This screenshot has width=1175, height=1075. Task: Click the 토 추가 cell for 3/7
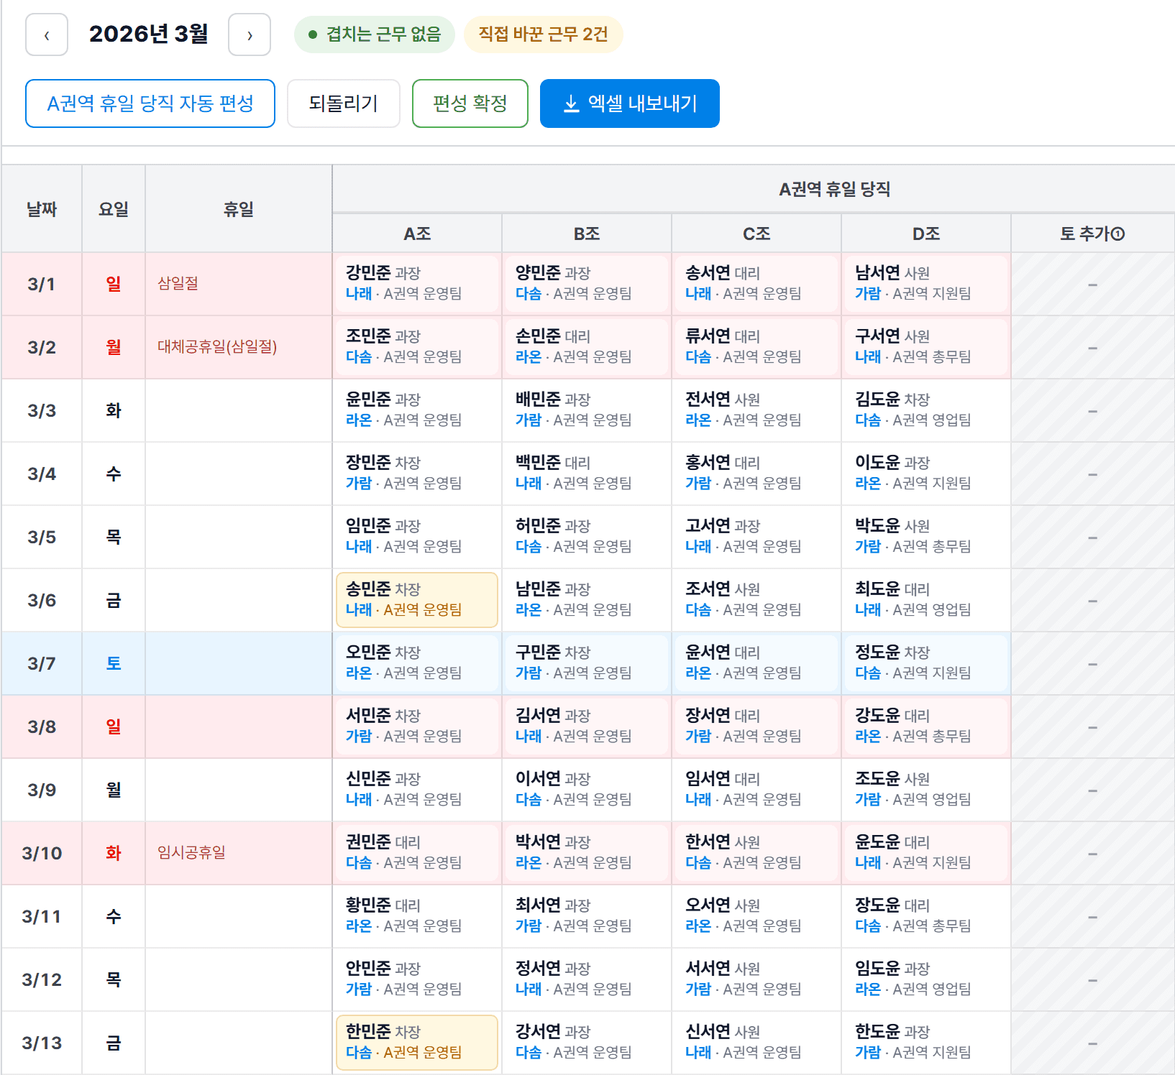[x=1092, y=663]
